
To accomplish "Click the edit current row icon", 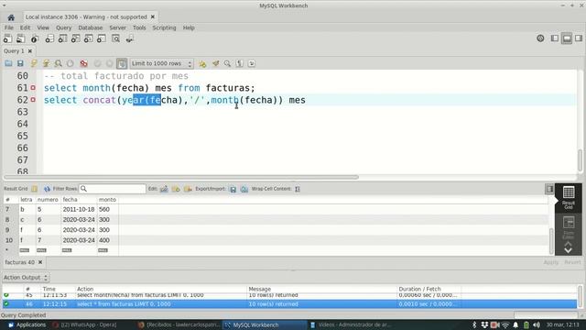I will point(164,189).
